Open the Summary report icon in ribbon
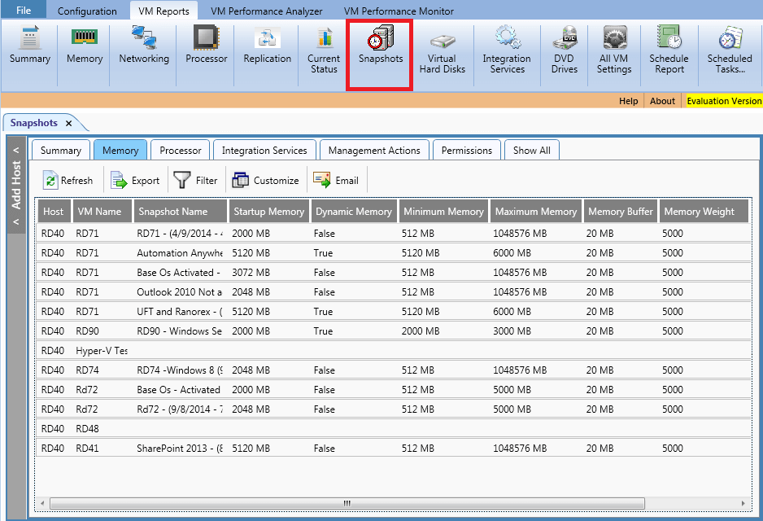Image resolution: width=763 pixels, height=521 pixels. coord(29,46)
